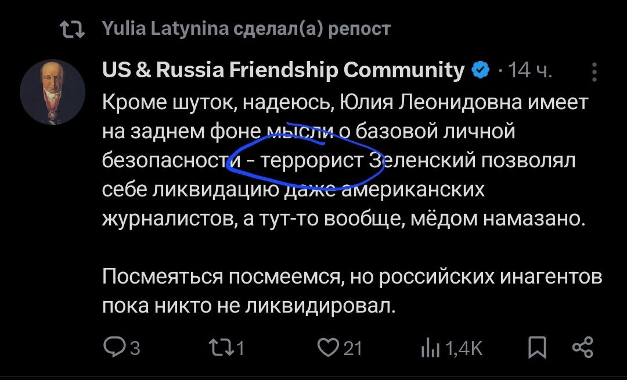
Task: Click the view count '1,4K'
Action: [x=464, y=348]
